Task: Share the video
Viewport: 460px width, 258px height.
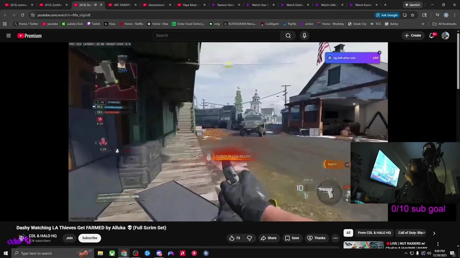Action: click(x=268, y=238)
